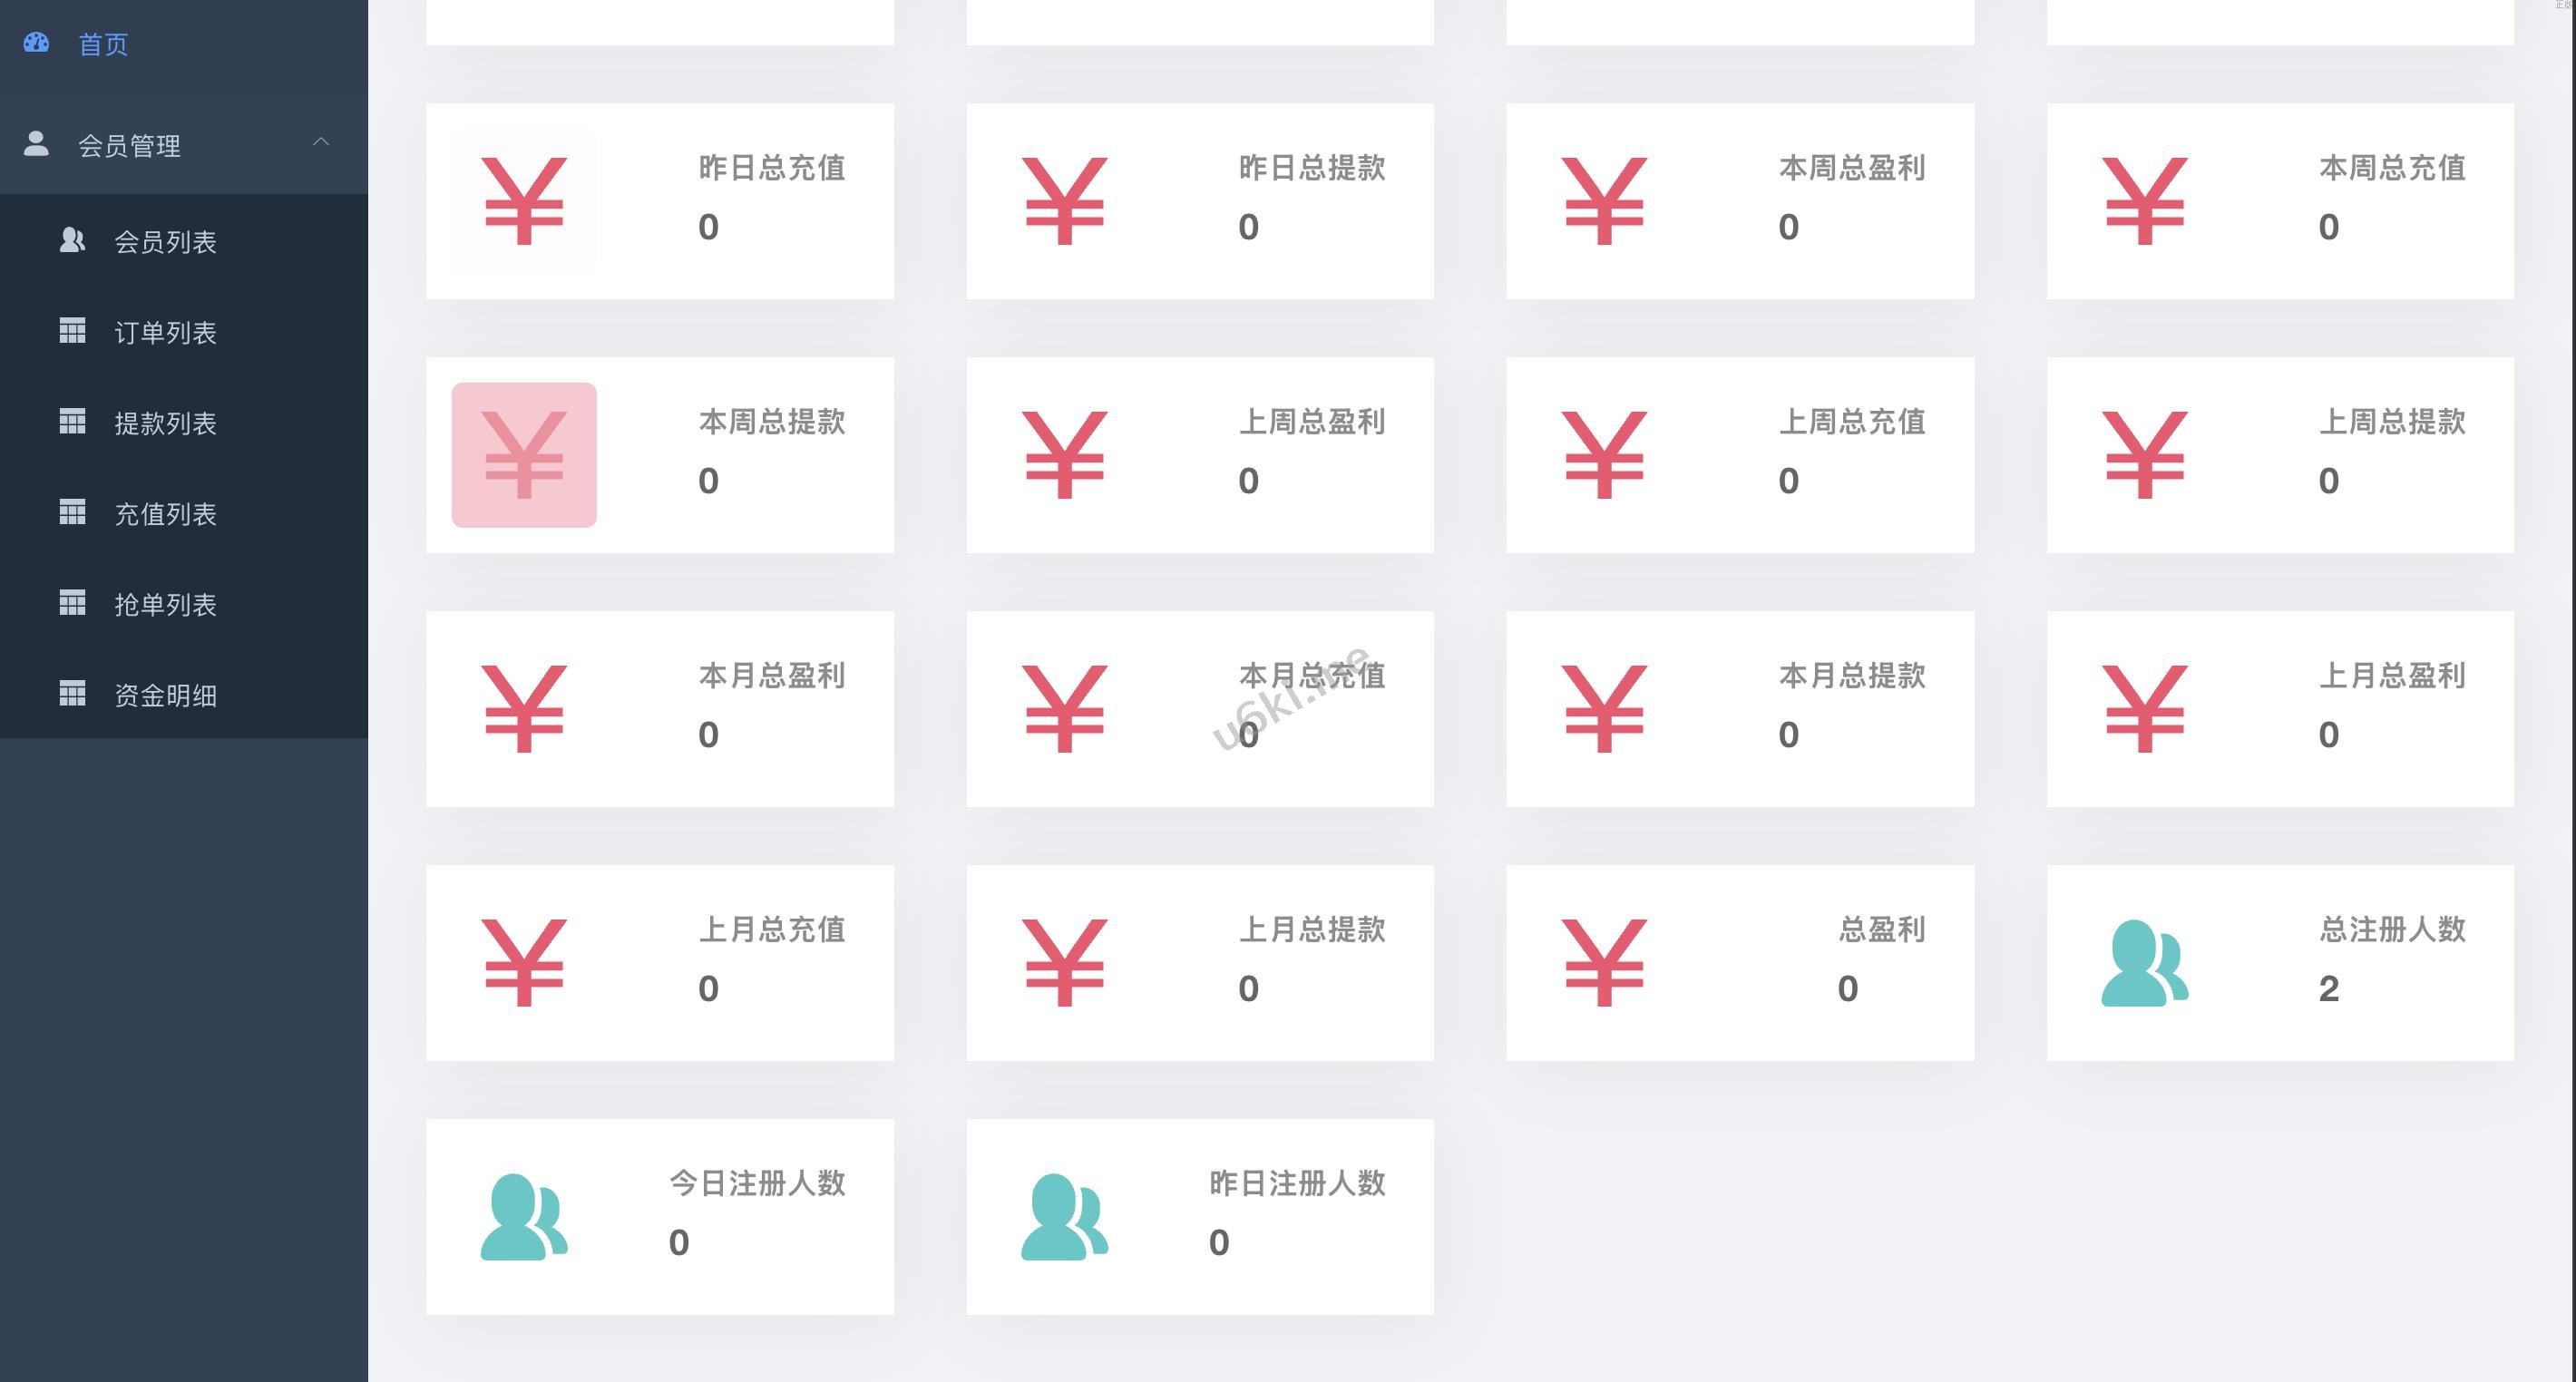This screenshot has width=2576, height=1382.
Task: Click the person icon next to 会员管理
Action: coord(36,143)
